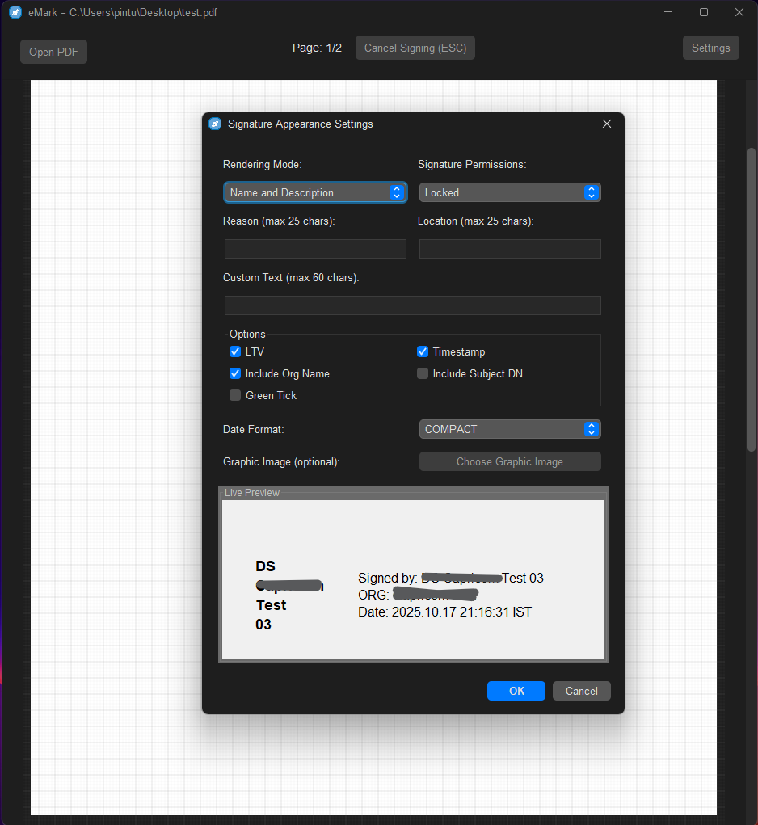
Task: Click Choose Graphic Image
Action: (x=509, y=461)
